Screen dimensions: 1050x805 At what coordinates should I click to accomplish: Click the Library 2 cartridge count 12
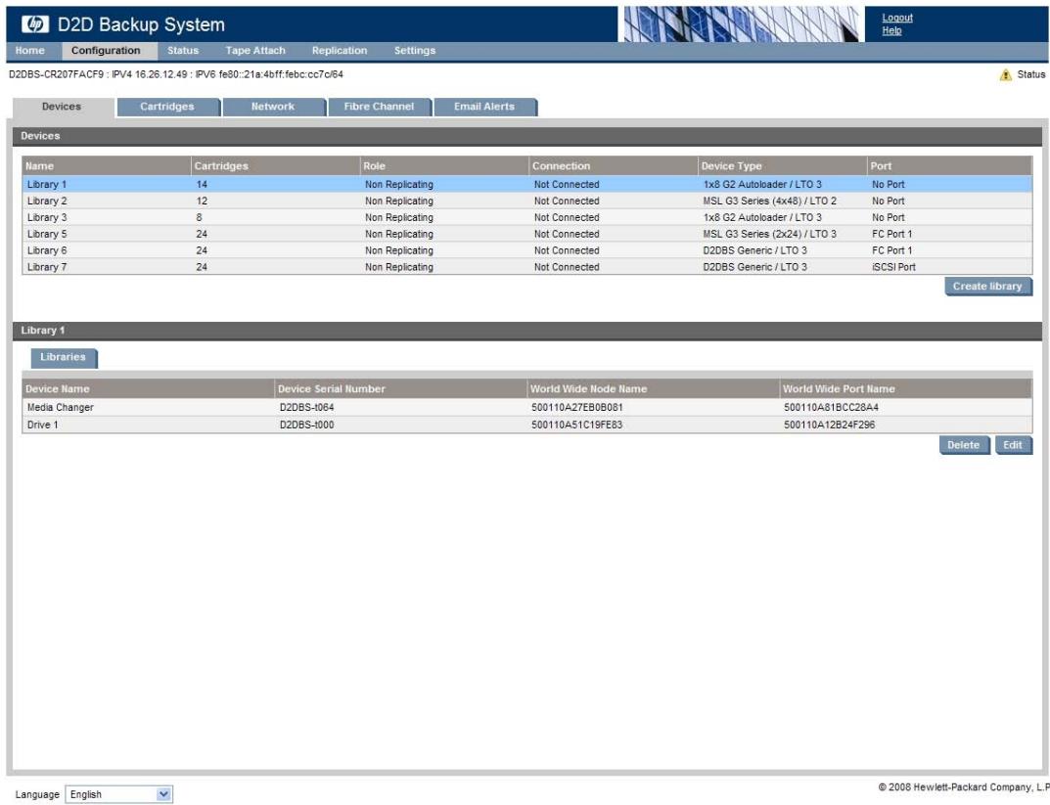[x=202, y=201]
